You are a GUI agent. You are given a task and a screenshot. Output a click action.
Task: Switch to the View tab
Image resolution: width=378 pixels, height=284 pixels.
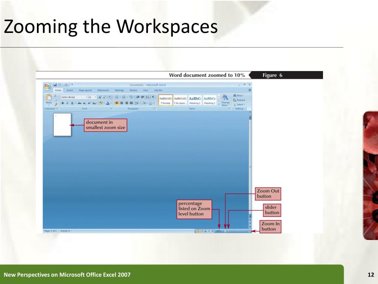tap(145, 90)
